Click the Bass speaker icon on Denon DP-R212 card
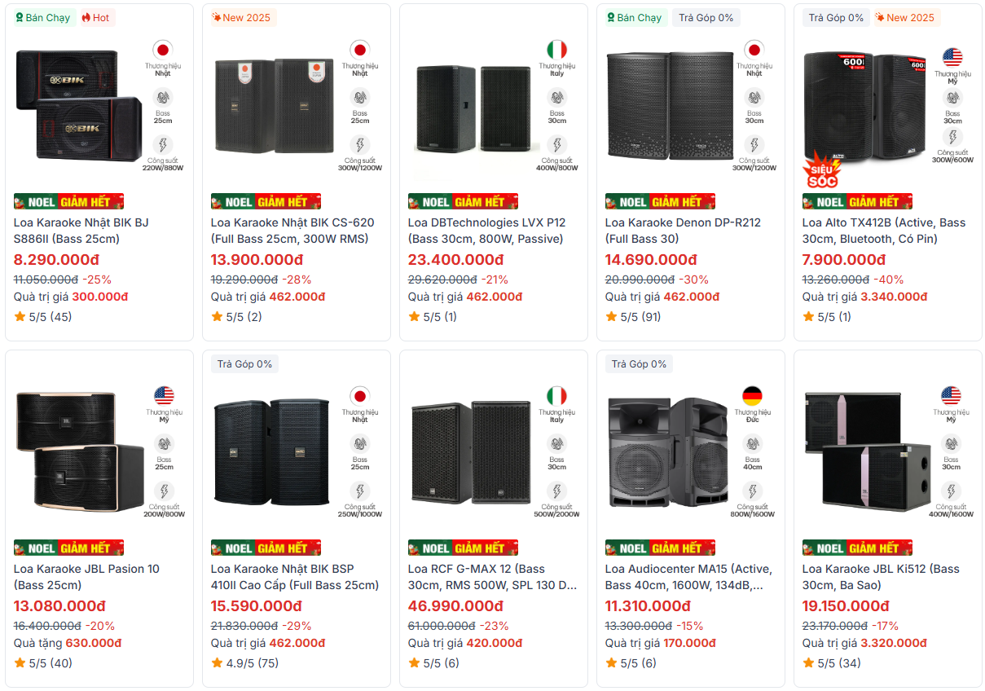The height and width of the screenshot is (691, 985). click(x=754, y=97)
